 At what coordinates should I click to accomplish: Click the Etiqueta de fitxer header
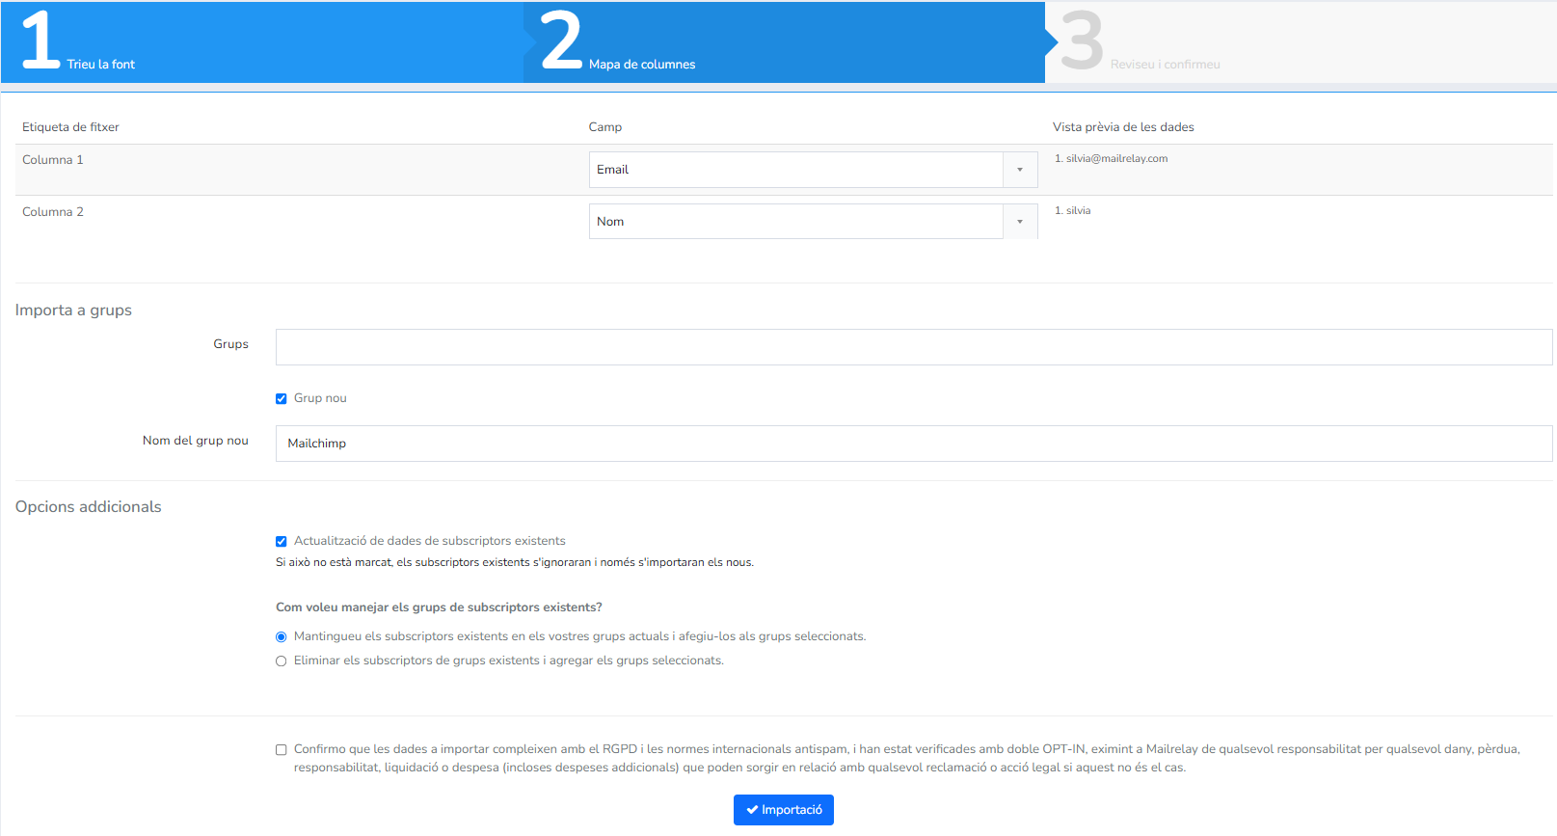(70, 127)
